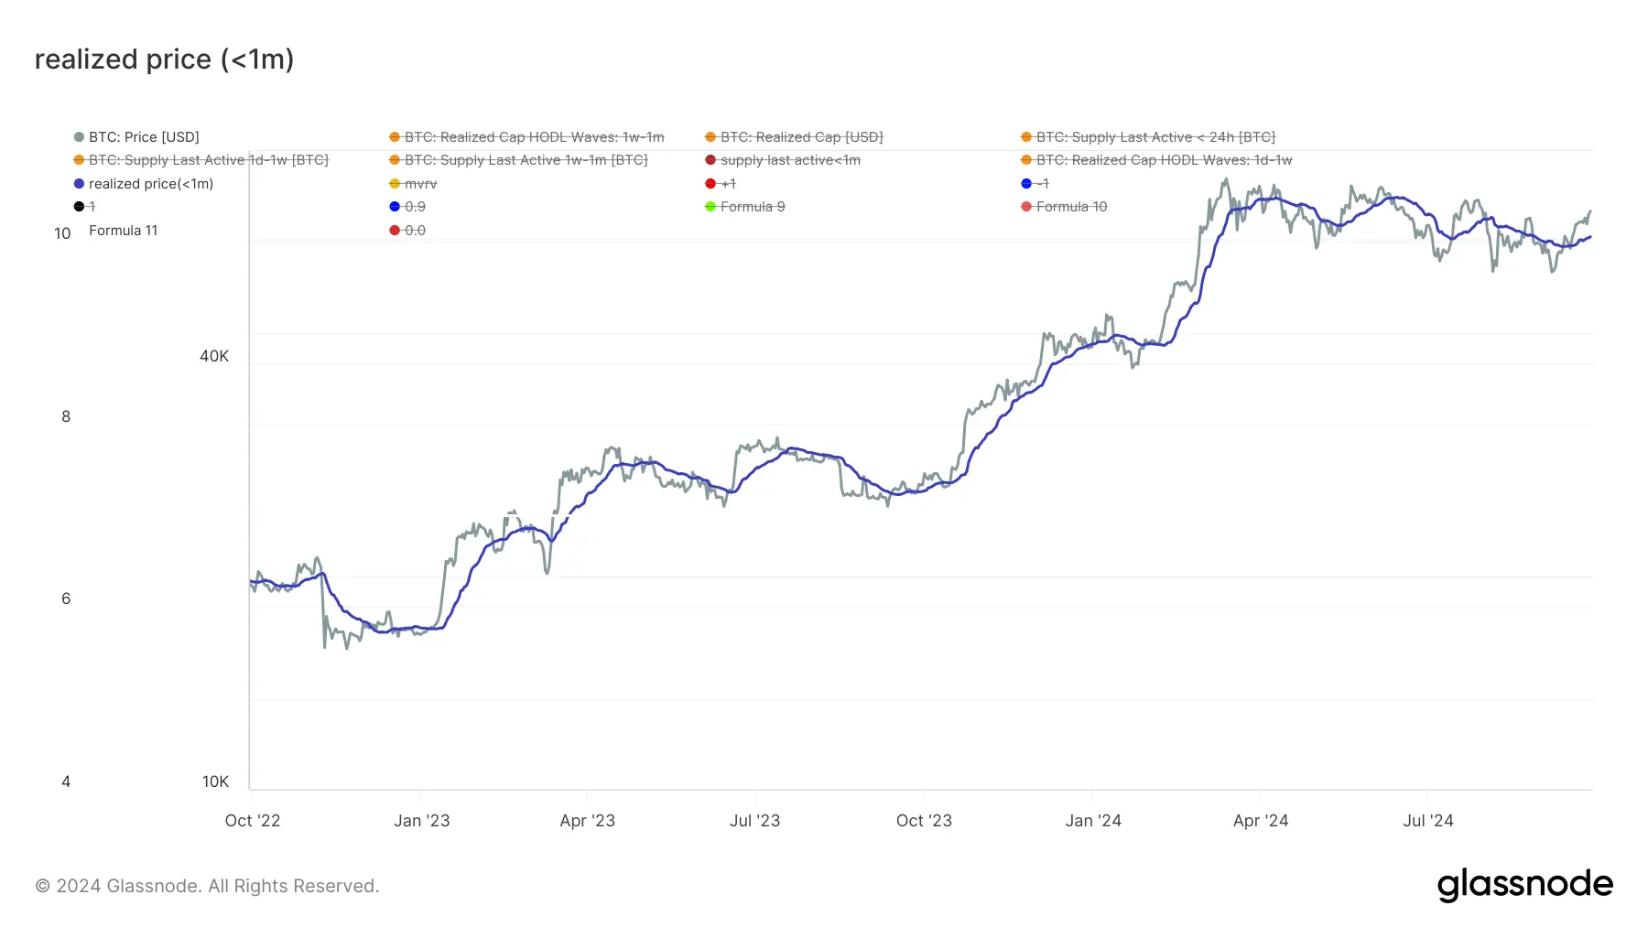The width and height of the screenshot is (1648, 927).
Task: Enable the 0.0 legend series
Action: click(x=407, y=231)
